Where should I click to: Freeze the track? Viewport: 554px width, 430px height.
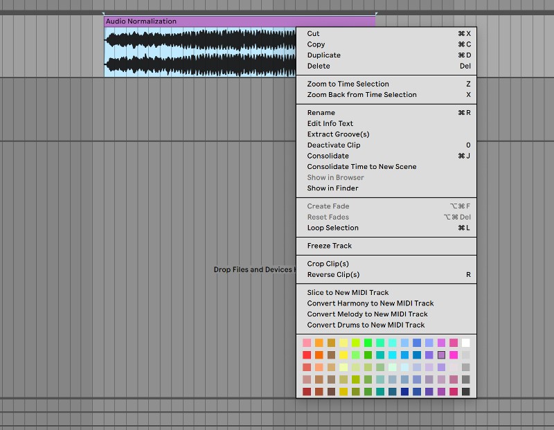(x=330, y=245)
